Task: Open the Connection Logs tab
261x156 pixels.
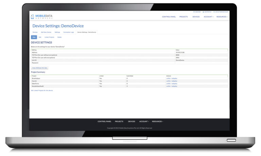Action: tap(68, 32)
